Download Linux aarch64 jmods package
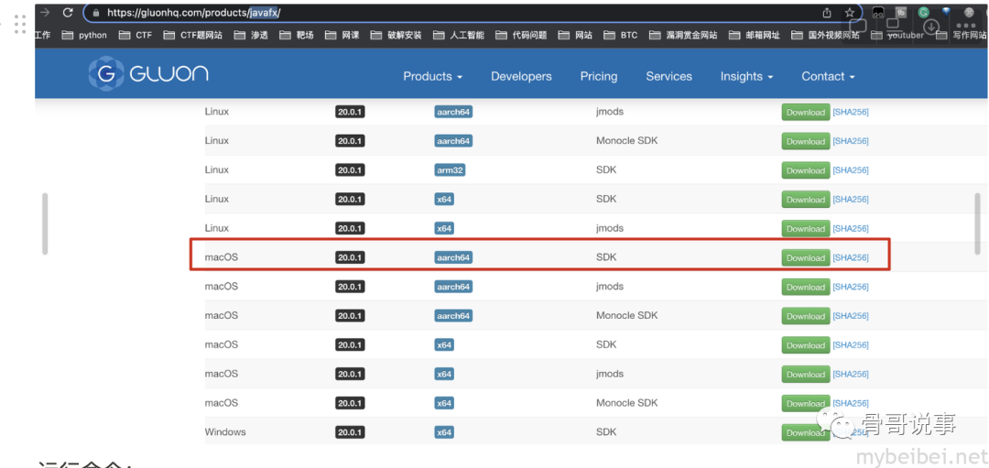The image size is (989, 468). (x=806, y=113)
